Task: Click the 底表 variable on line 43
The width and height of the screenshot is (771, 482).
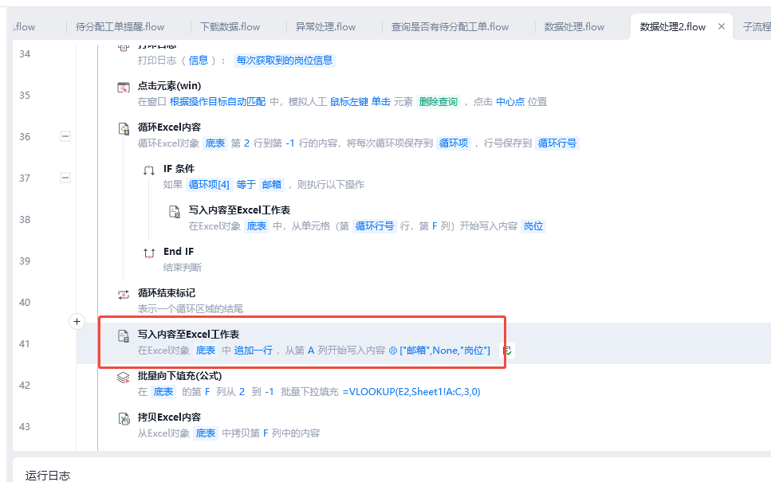Action: click(x=206, y=433)
